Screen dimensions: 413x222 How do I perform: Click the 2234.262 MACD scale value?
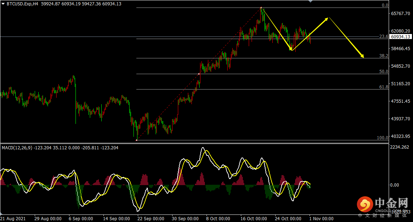click(399, 147)
